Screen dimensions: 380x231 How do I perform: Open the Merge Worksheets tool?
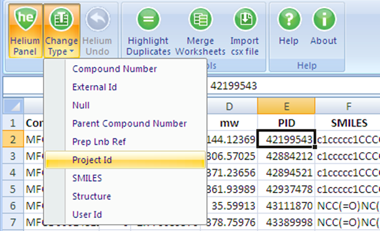(200, 31)
